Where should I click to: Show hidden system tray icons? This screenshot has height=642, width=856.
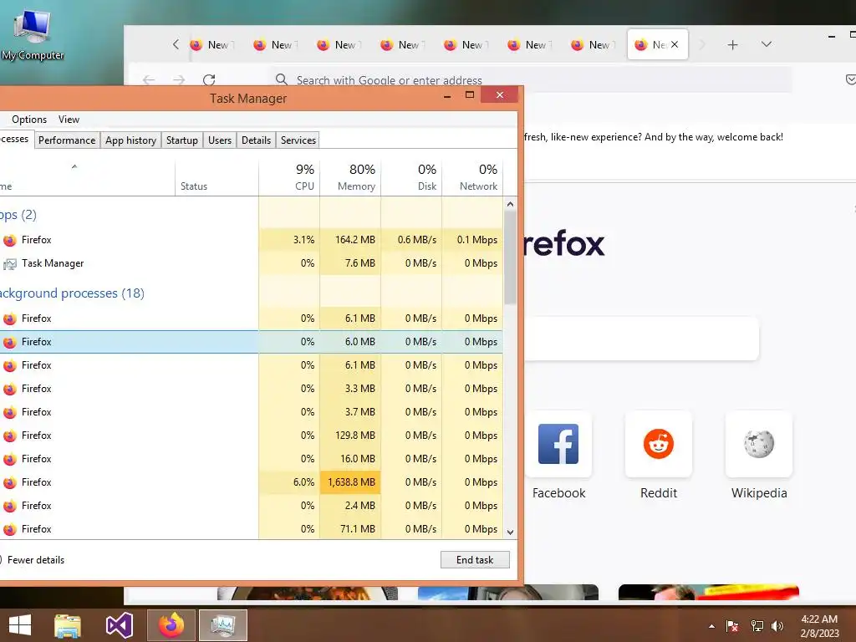point(711,625)
